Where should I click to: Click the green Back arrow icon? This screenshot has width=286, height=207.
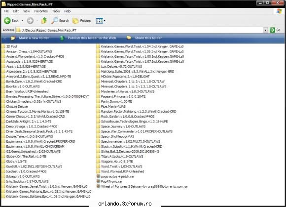7,20
